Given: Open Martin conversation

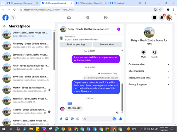Looking at the screenshot, I should 27,89.
